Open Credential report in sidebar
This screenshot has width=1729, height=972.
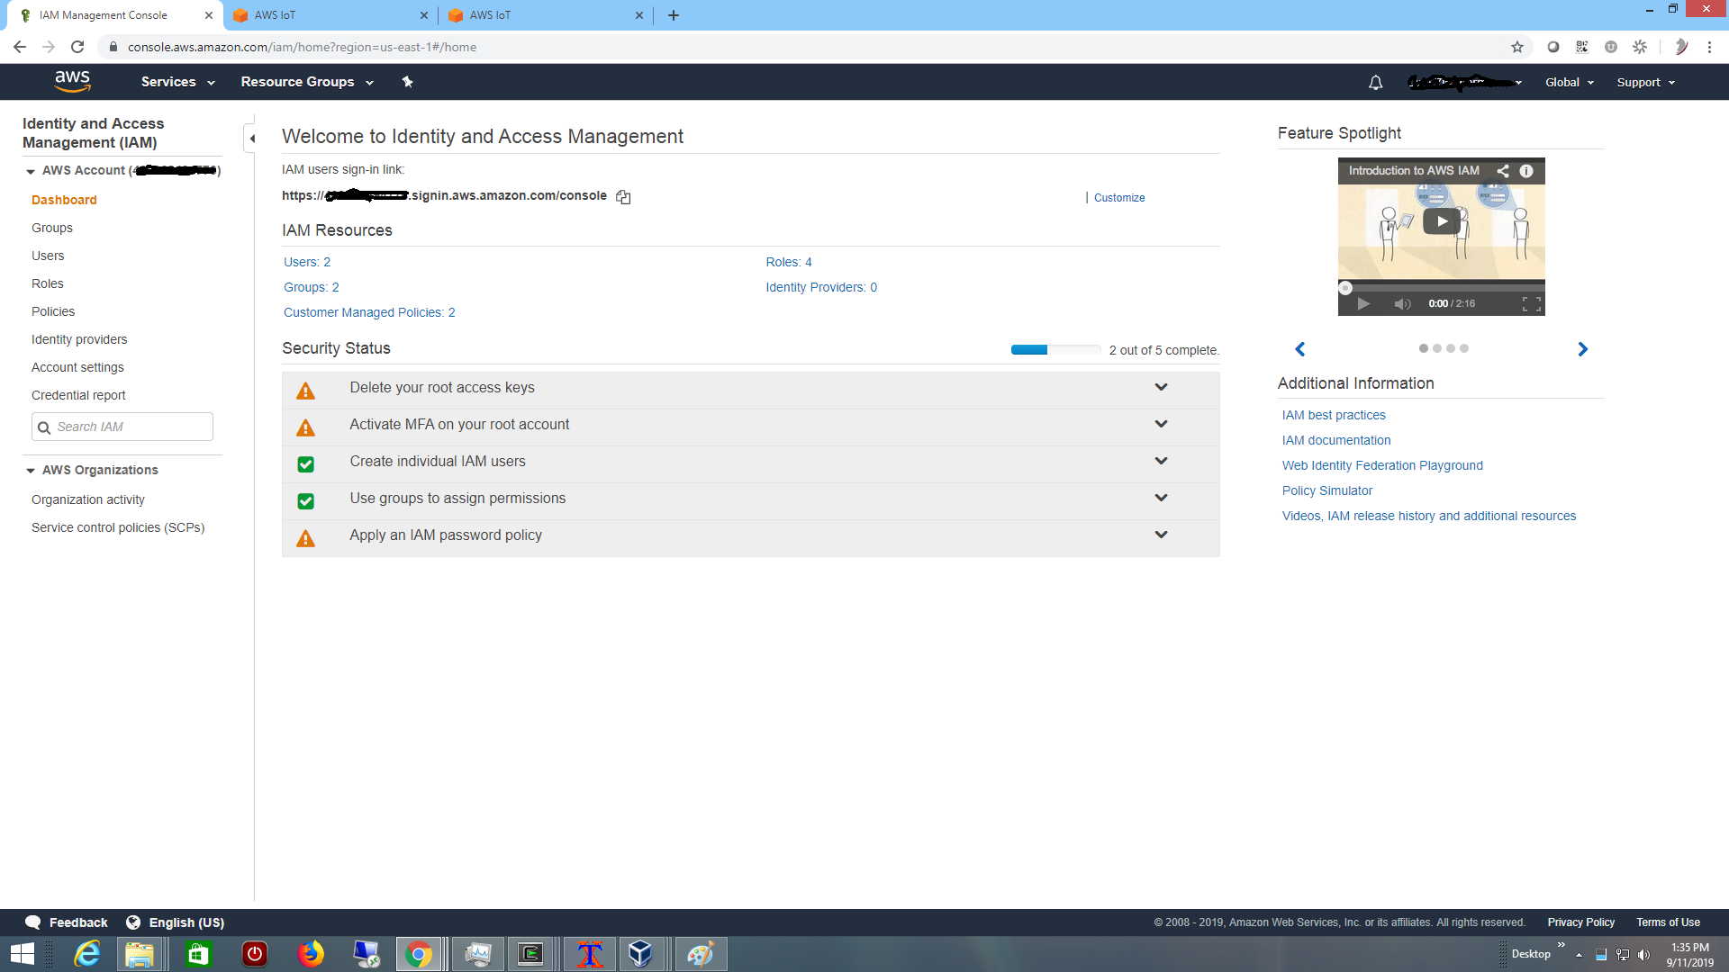pos(78,395)
